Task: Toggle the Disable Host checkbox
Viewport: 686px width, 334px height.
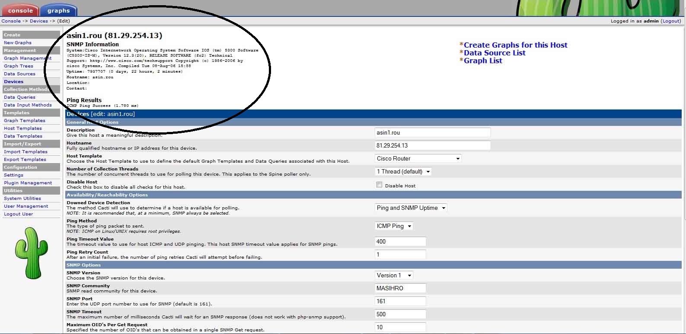Action: pos(379,185)
